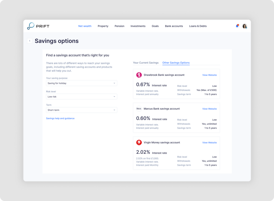Image resolution: width=274 pixels, height=201 pixels.
Task: Click the notification badge on the bell
Action: tap(238, 25)
